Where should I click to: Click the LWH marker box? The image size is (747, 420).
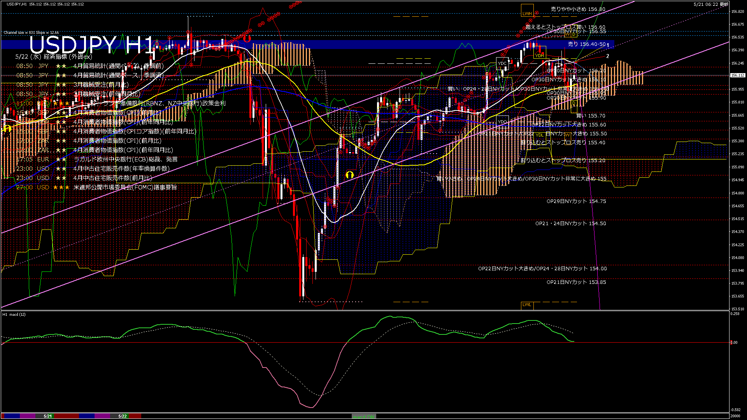[527, 10]
